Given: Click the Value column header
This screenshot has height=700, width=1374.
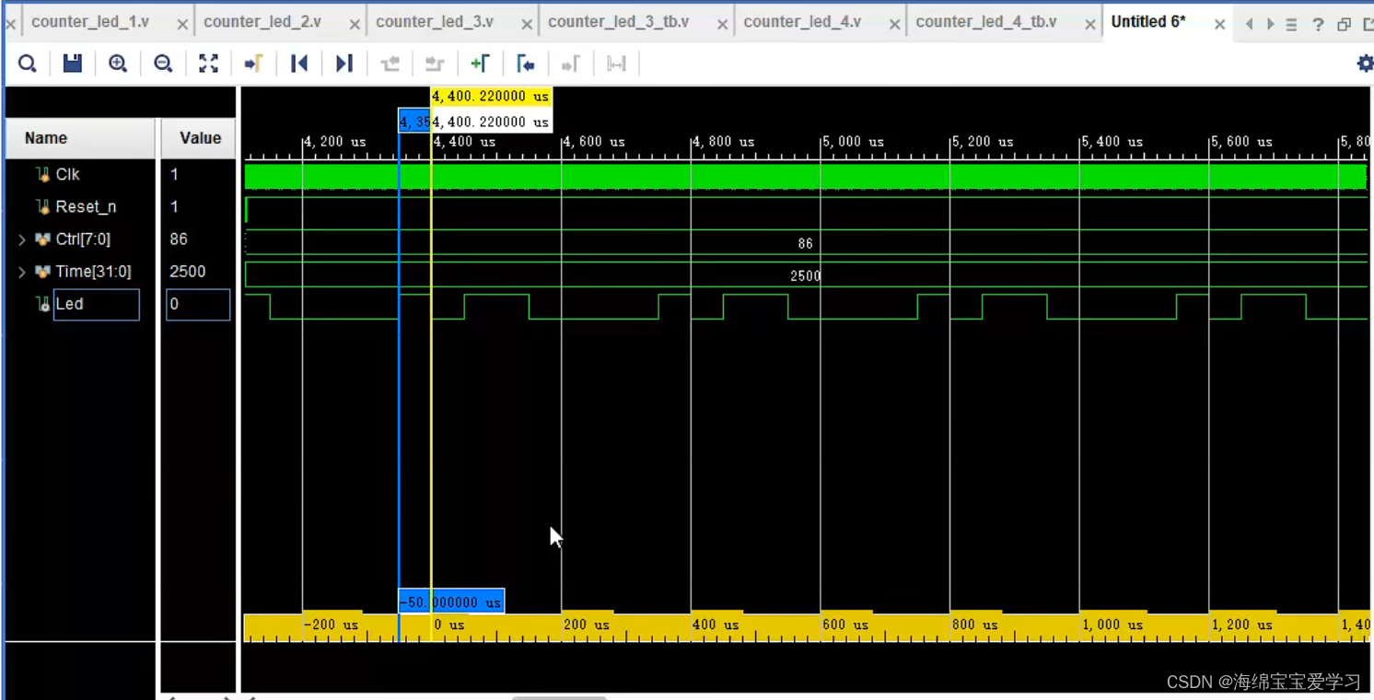Looking at the screenshot, I should click(x=199, y=138).
